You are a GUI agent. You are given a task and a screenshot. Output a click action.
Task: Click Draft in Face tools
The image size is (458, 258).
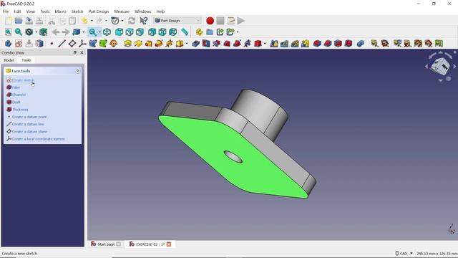coord(16,102)
